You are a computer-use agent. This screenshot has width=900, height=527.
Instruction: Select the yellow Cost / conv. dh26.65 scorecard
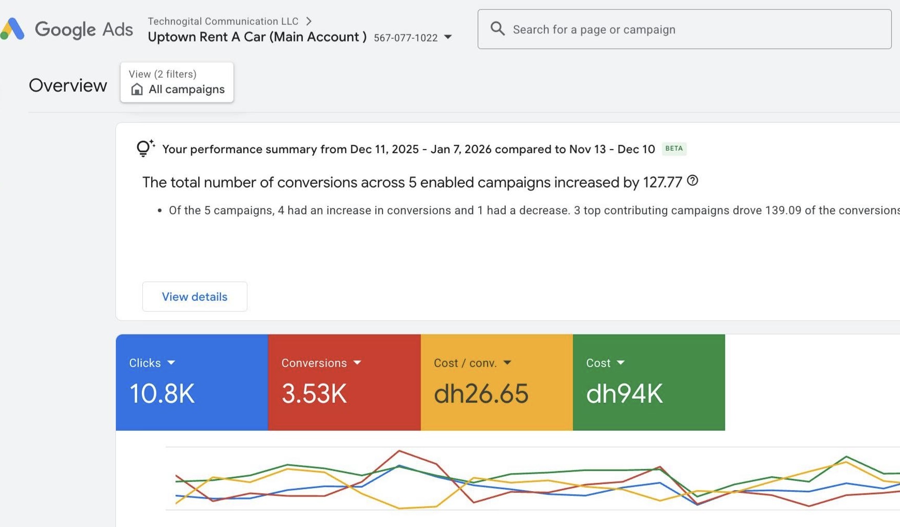click(497, 383)
